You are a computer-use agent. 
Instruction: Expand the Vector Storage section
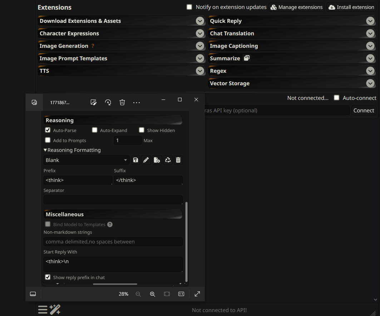pyautogui.click(x=370, y=83)
